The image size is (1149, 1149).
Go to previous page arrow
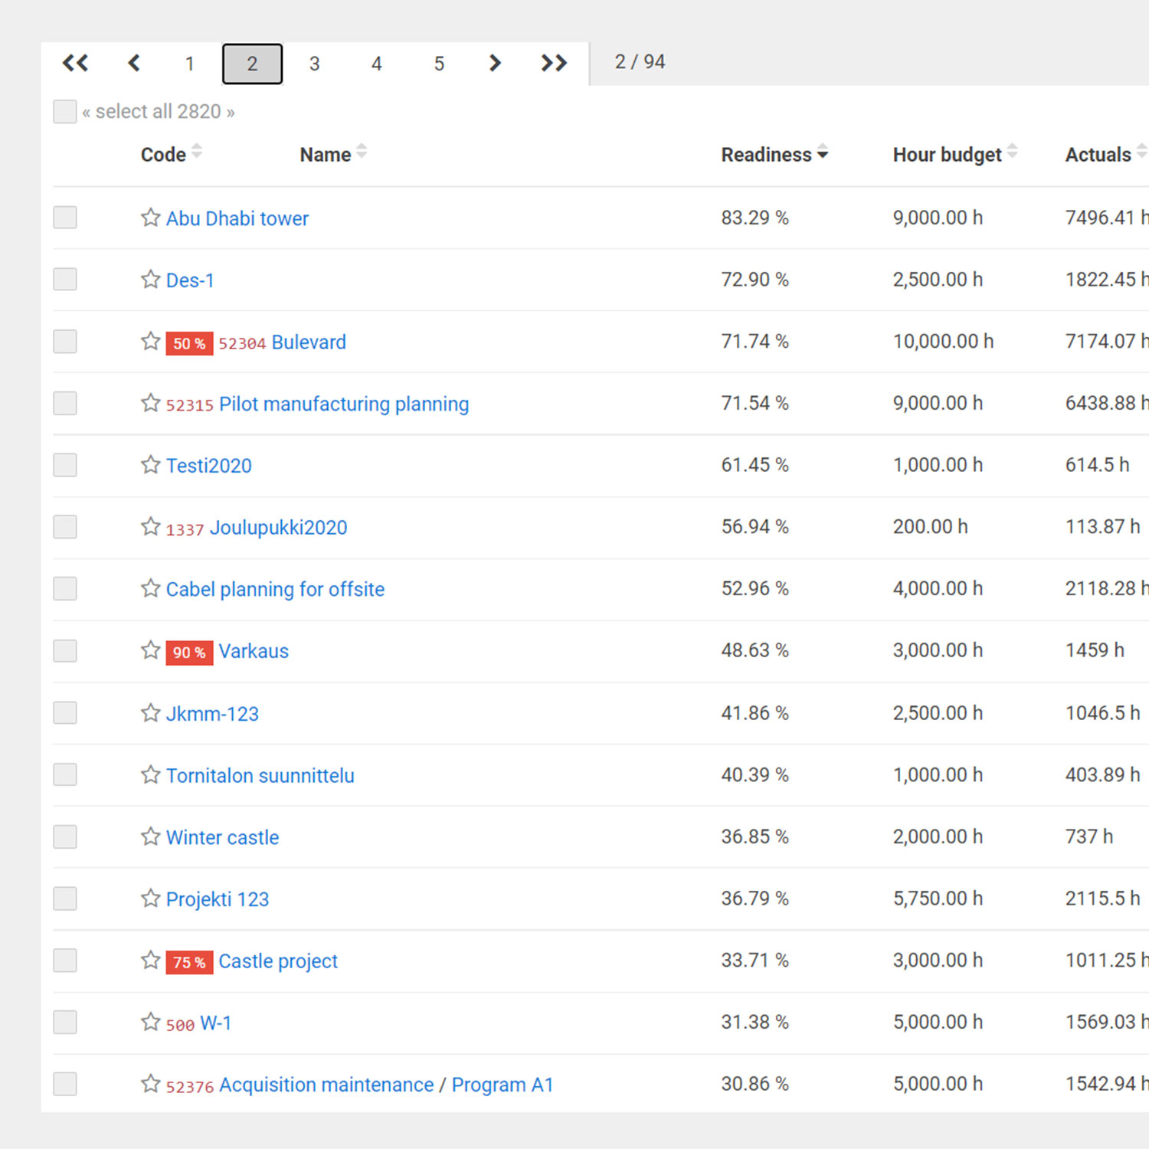134,63
